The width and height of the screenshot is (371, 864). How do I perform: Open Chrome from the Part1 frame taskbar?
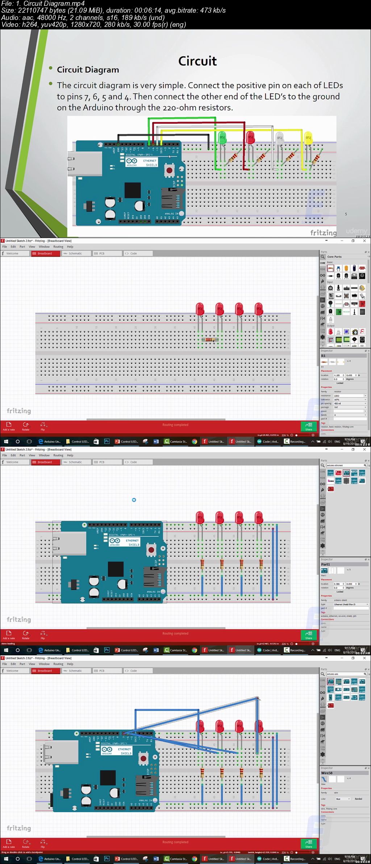point(195,650)
